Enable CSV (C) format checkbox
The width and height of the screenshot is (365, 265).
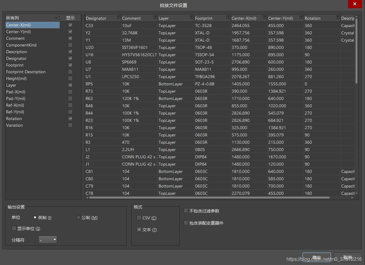pos(139,218)
